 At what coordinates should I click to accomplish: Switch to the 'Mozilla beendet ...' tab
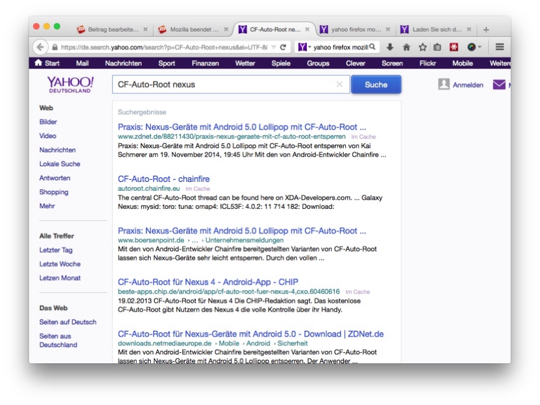(x=193, y=30)
